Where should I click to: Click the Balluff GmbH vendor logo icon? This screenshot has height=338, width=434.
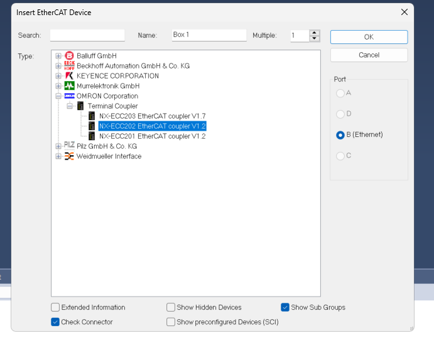pos(69,56)
